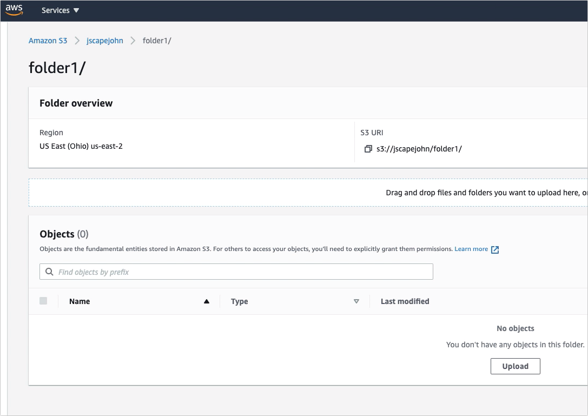Focus the Find objects by prefix field
Image resolution: width=588 pixels, height=416 pixels.
click(x=236, y=272)
